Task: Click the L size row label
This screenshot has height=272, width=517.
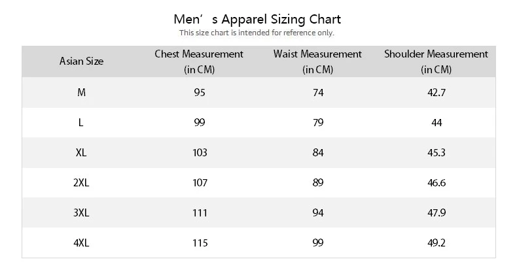Action: pos(80,122)
